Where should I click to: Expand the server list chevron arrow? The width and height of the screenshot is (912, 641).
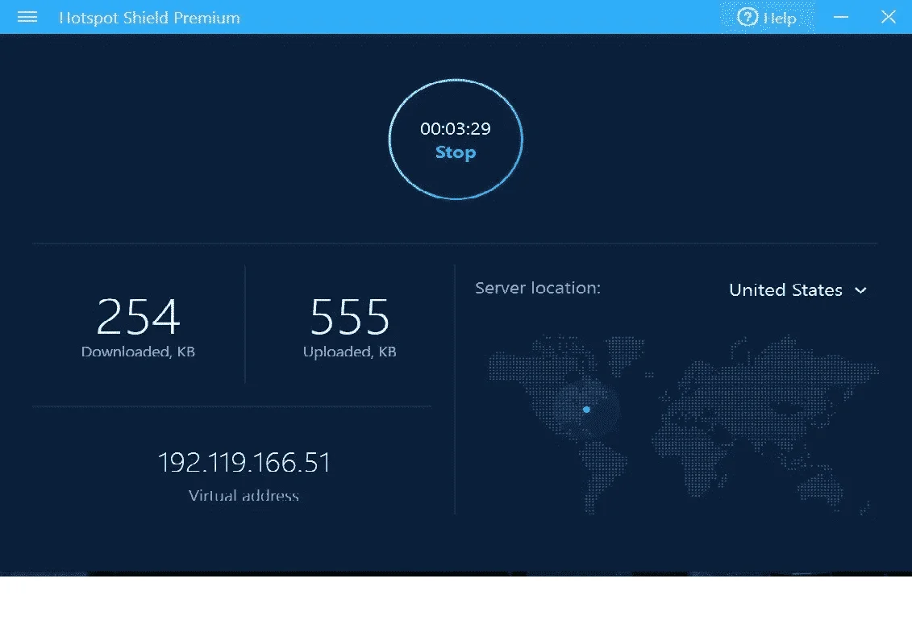(861, 290)
